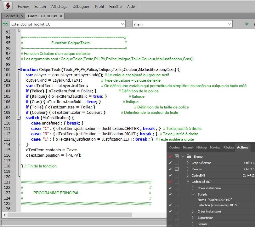The height and width of the screenshot is (227, 255).
Task: Click the ExtendScript Toolkit app logo
Action: (x=7, y=6)
